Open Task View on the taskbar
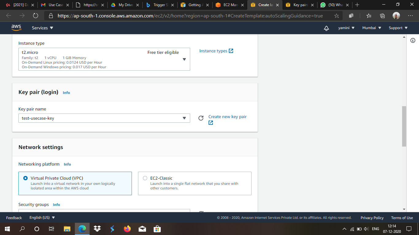419x235 pixels. 52,229
